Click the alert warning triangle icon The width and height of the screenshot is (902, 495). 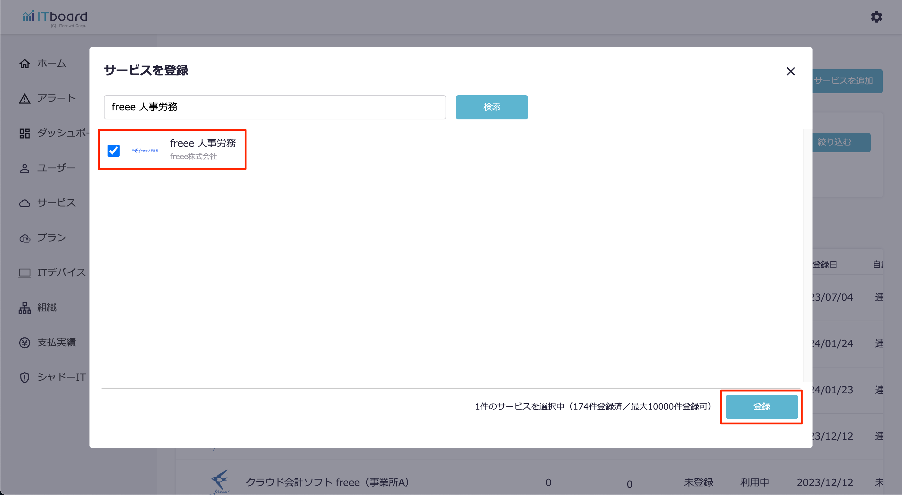click(x=24, y=99)
